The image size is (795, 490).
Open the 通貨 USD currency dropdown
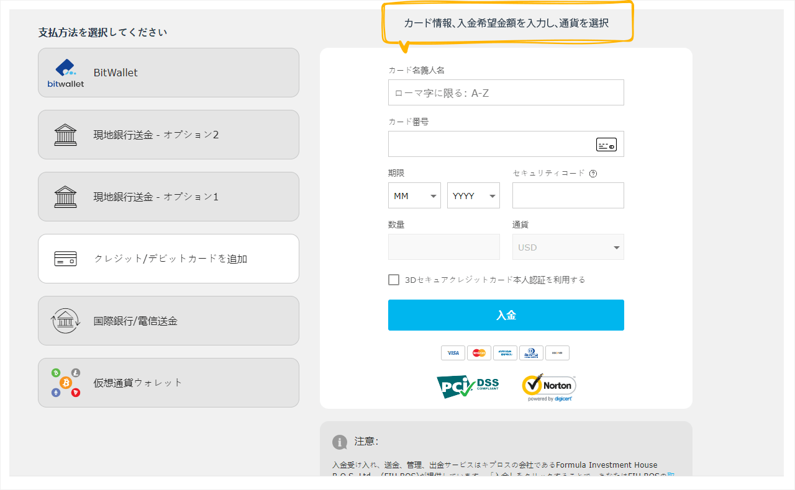568,247
